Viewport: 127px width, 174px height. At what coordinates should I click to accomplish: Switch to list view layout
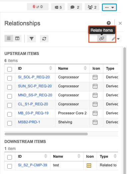(9, 38)
